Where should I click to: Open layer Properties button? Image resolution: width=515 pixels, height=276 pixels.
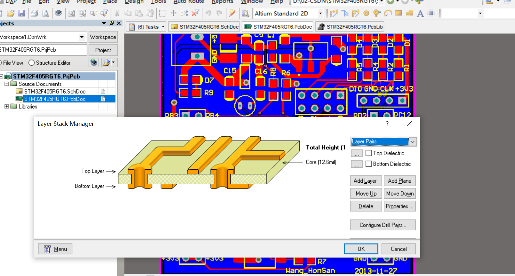[x=400, y=206]
